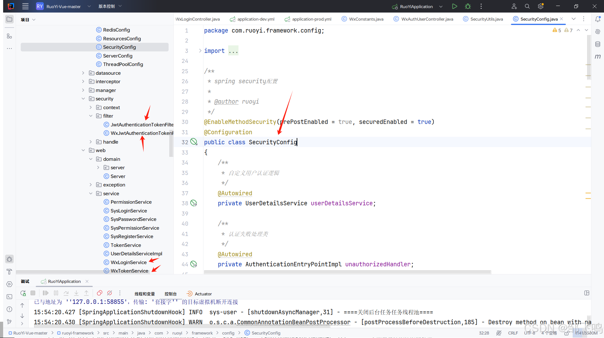The width and height of the screenshot is (604, 338).
Task: Collapse the security folder
Action: 83,99
